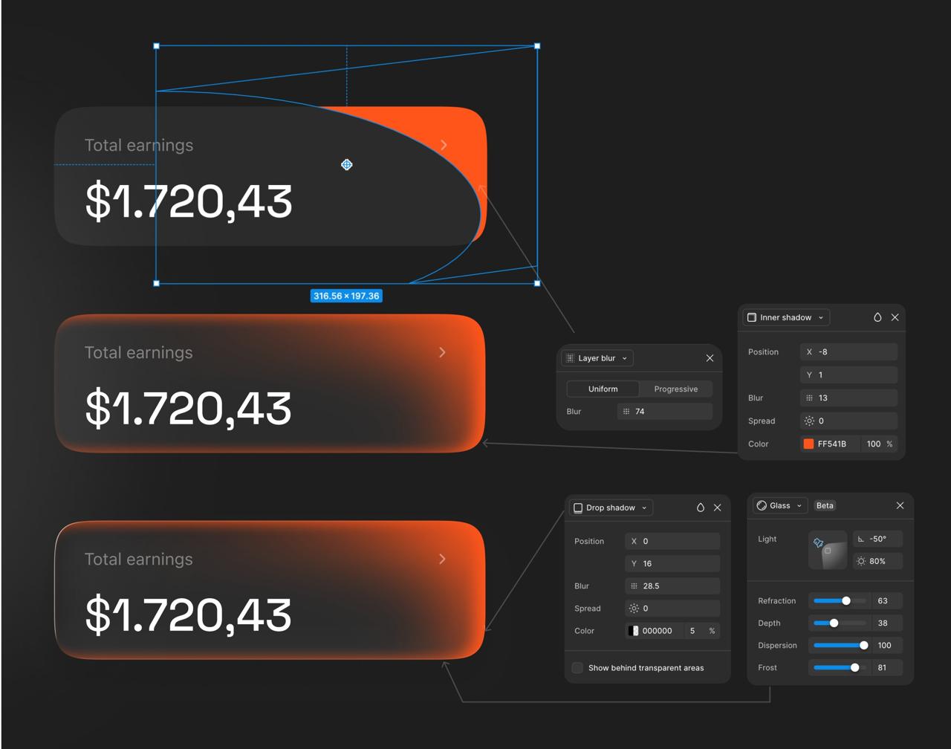This screenshot has height=749, width=951.
Task: Click the chevron arrow on the middle earnings card
Action: pos(442,352)
